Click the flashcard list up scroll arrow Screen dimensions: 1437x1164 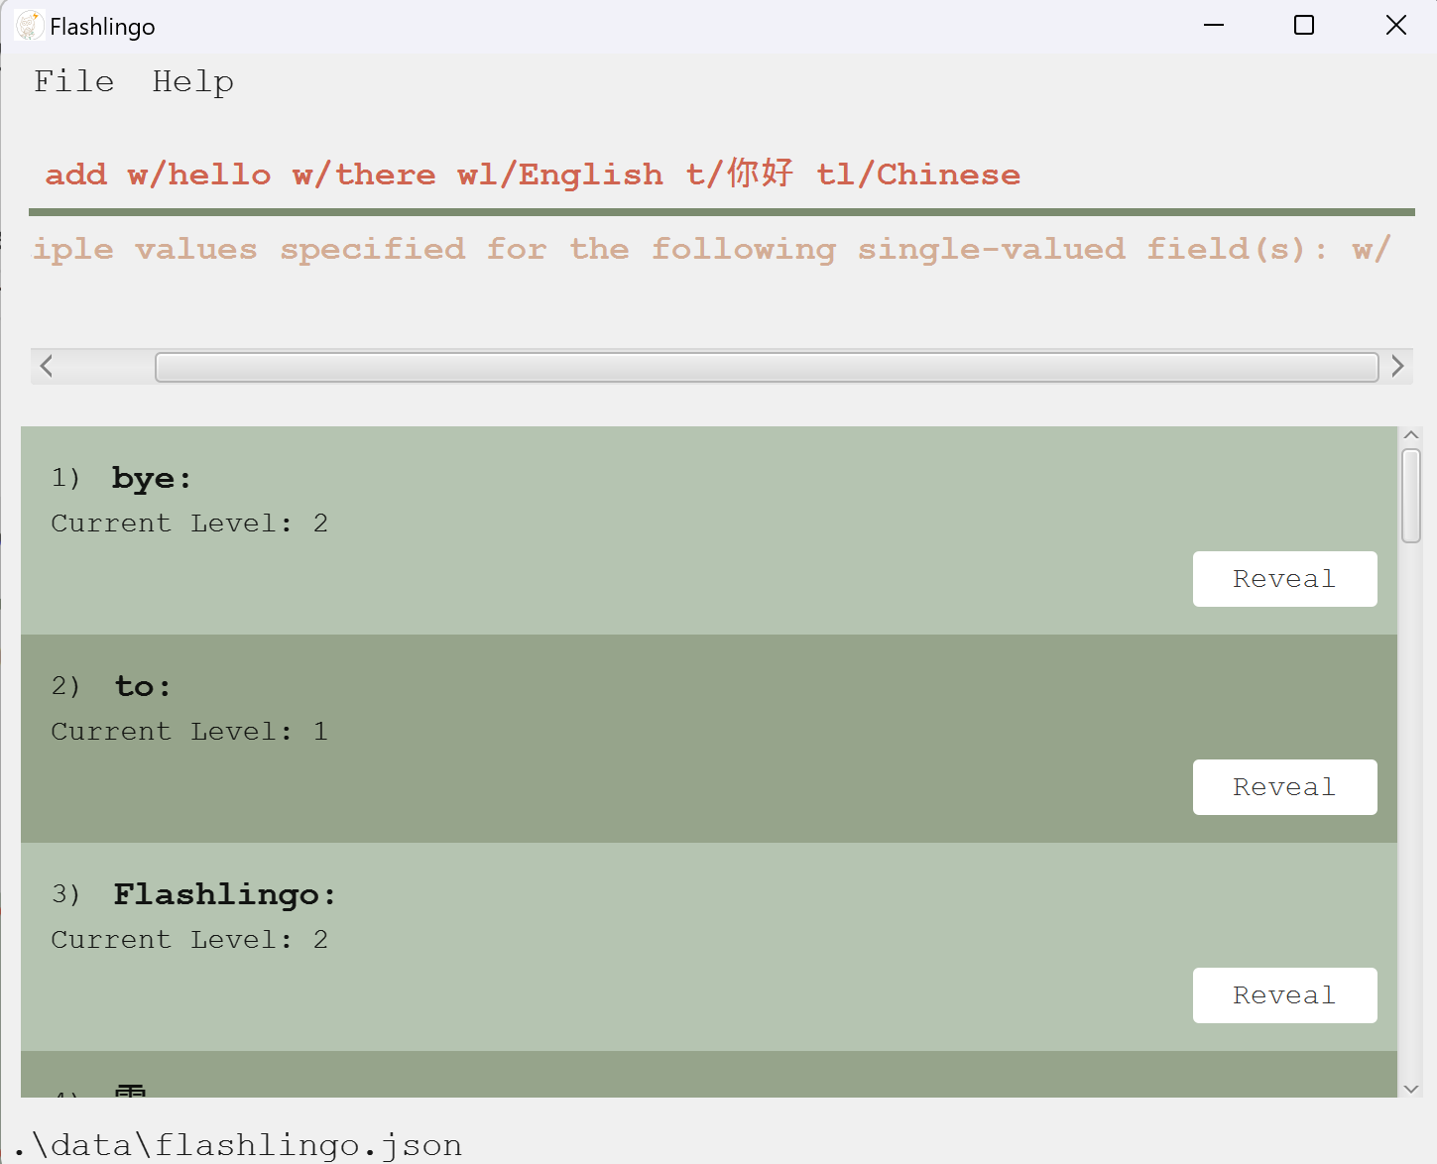click(x=1411, y=435)
